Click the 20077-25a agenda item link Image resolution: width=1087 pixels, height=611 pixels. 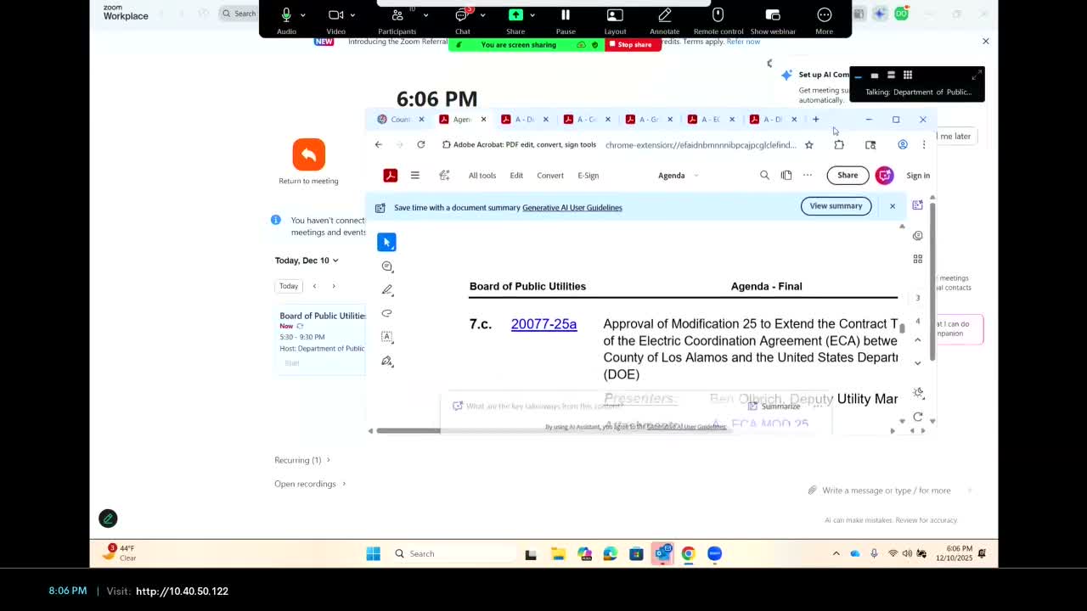[543, 324]
